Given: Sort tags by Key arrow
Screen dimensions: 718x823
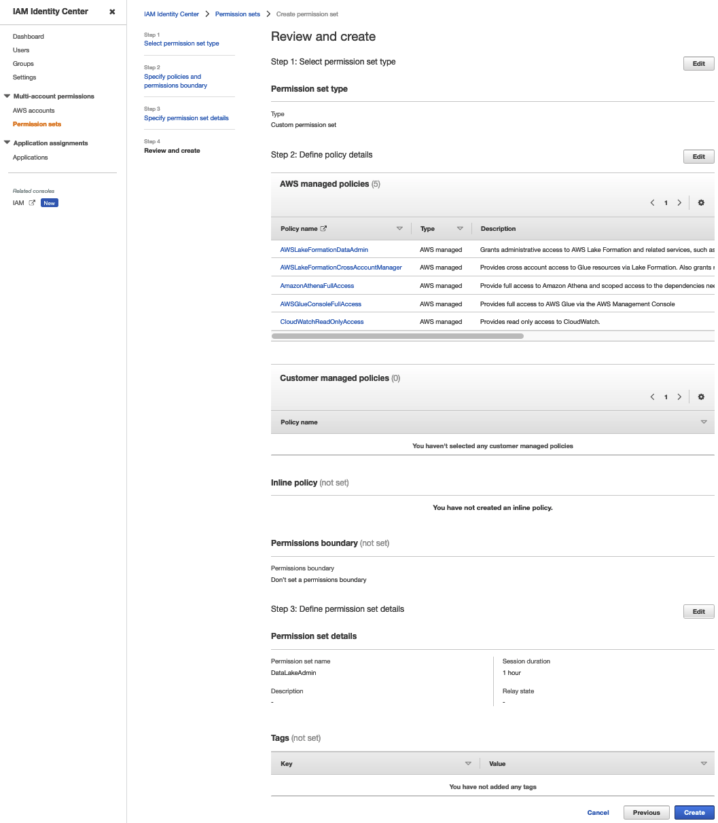Looking at the screenshot, I should (x=468, y=764).
